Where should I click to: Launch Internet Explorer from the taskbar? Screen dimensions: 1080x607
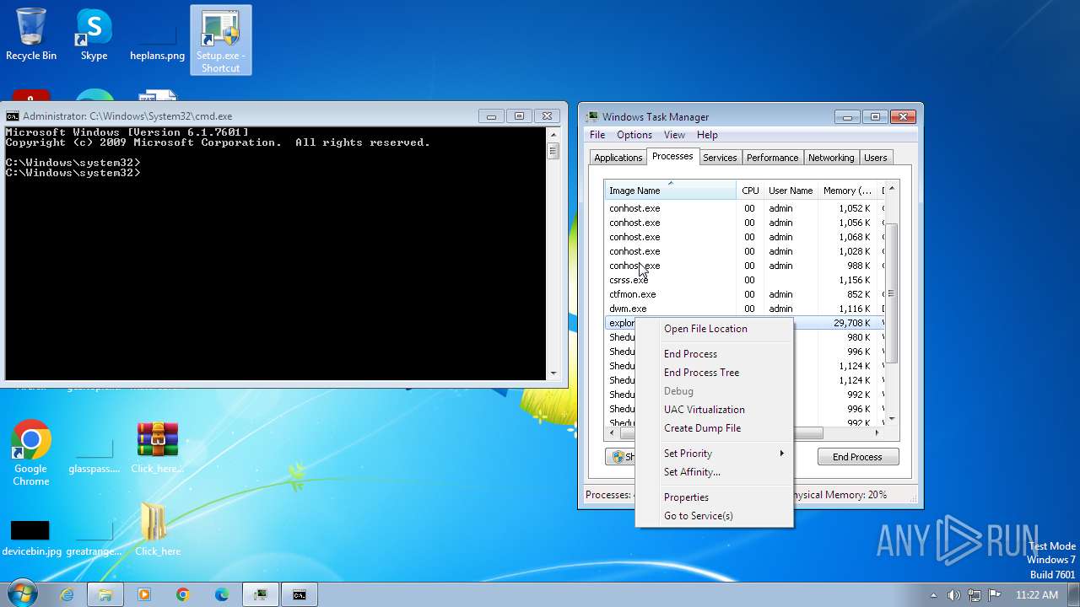(67, 594)
